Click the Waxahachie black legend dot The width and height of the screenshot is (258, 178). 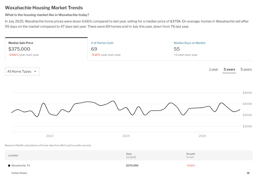click(x=9, y=166)
